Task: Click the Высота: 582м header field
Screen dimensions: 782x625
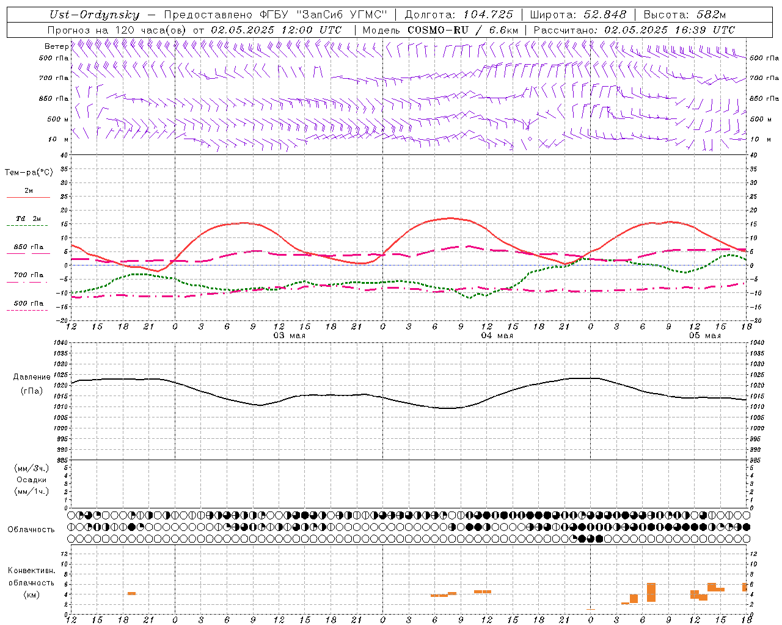Action: coord(685,15)
